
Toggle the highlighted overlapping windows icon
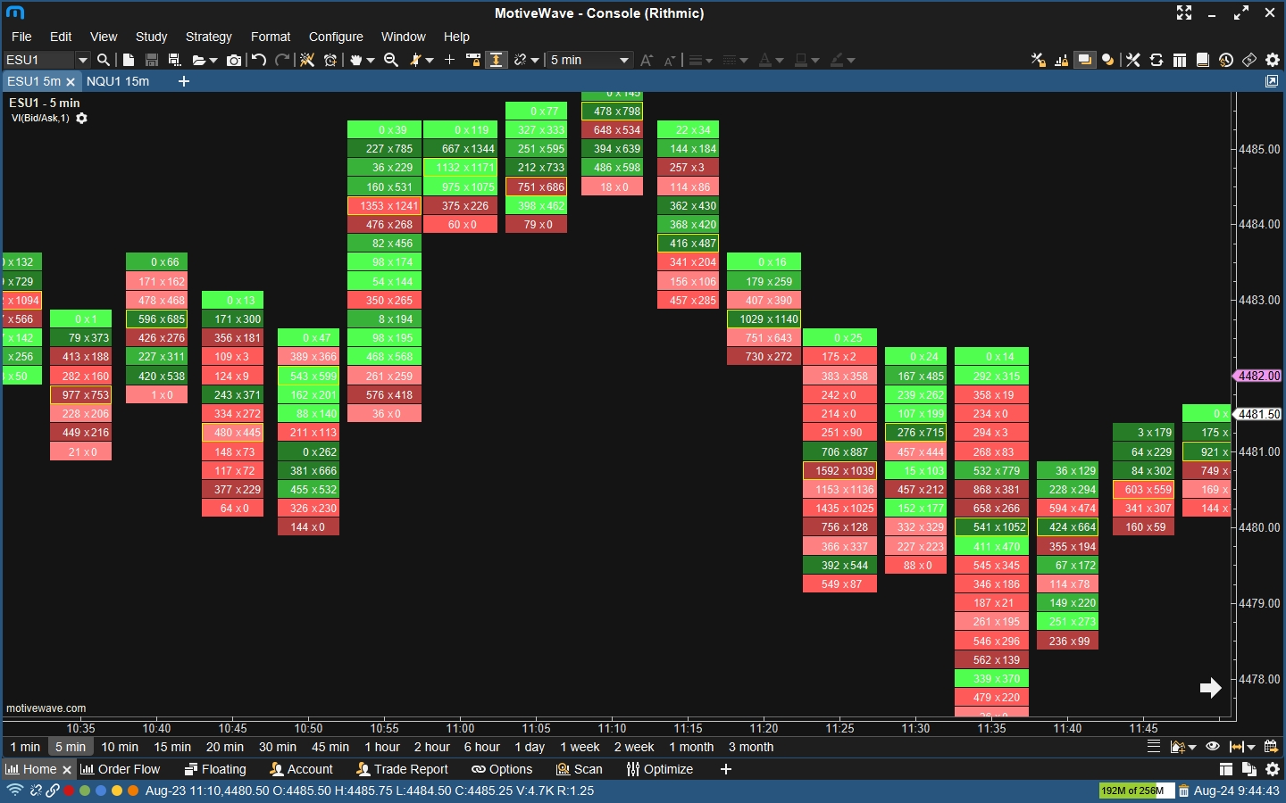tap(1084, 60)
